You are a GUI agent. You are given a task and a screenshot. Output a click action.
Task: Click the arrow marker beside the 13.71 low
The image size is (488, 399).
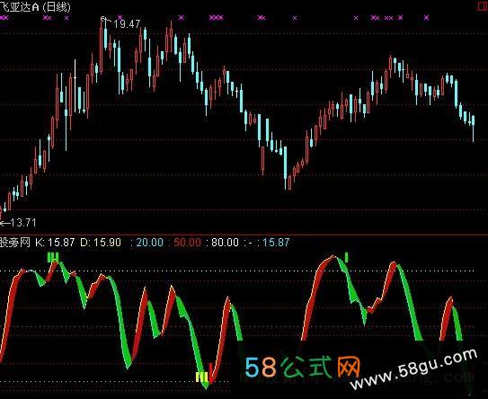point(4,223)
